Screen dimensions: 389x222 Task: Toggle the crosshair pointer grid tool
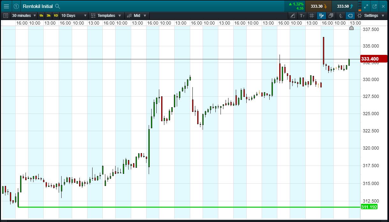click(321, 15)
